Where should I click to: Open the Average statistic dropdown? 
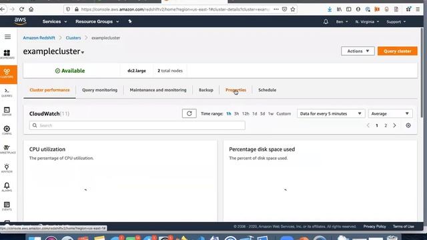point(390,114)
